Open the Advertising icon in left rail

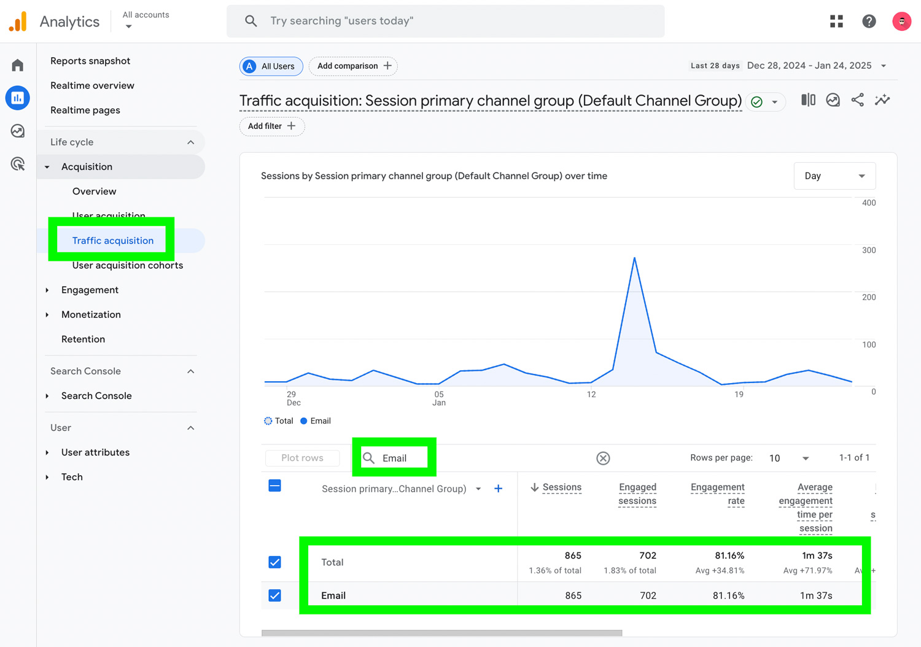(x=18, y=164)
